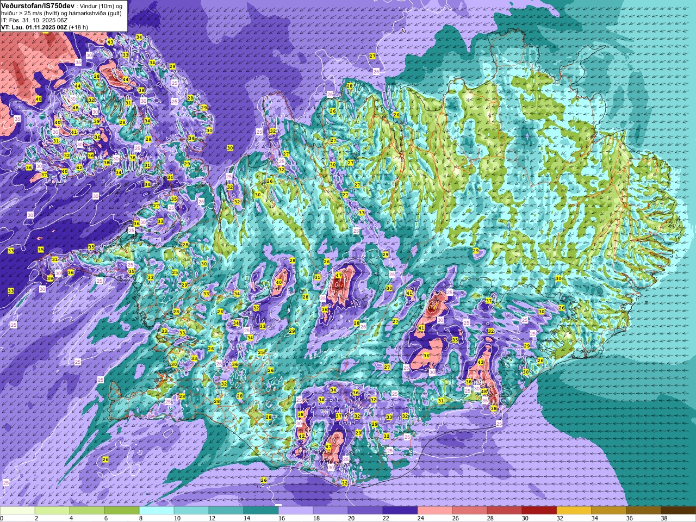Click the lavender 18–20 m/s legend swatch
Viewport: 696px width, 522px height.
(331, 511)
